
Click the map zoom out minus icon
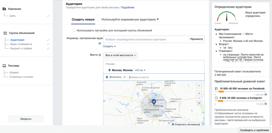pyautogui.click(x=199, y=98)
